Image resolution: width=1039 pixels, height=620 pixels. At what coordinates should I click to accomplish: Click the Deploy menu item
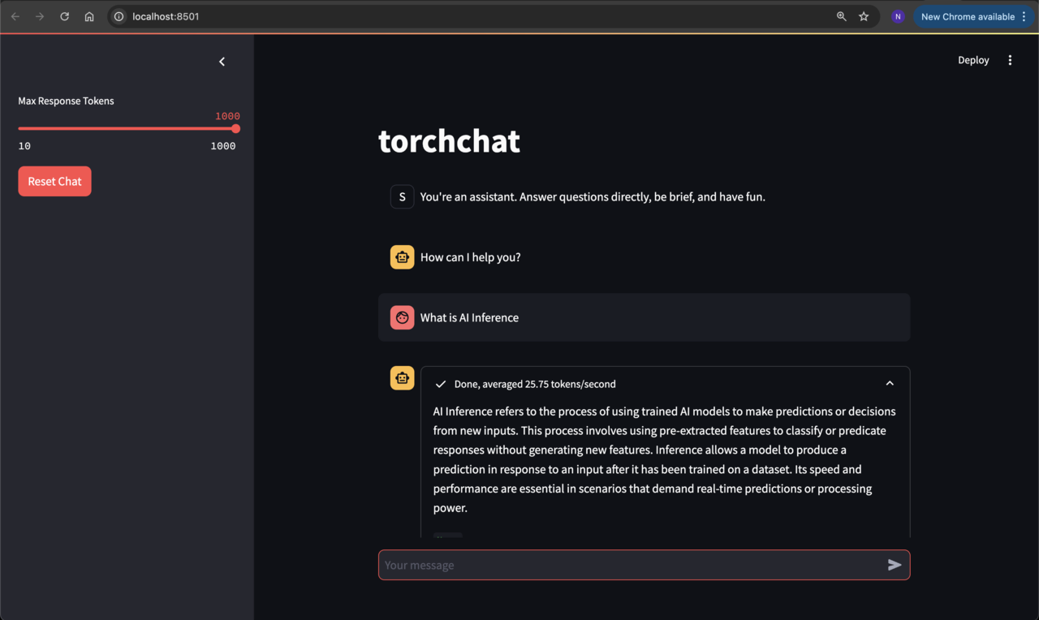973,59
